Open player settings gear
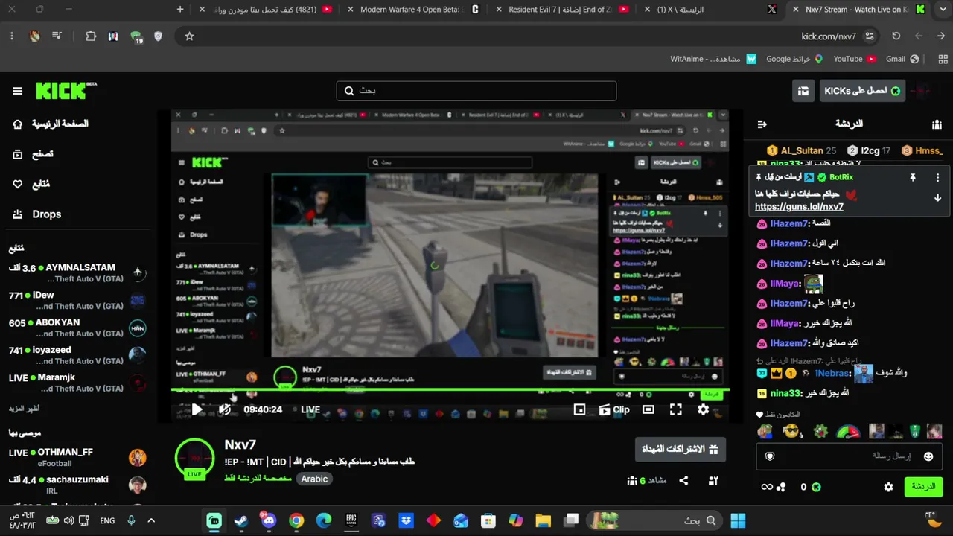Viewport: 953px width, 536px height. pos(703,409)
